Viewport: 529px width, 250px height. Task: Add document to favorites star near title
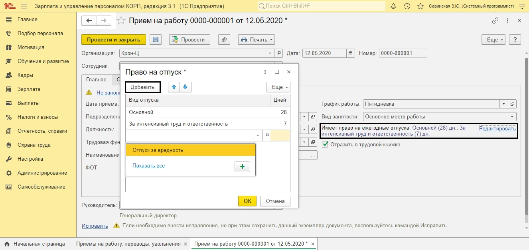pos(121,21)
